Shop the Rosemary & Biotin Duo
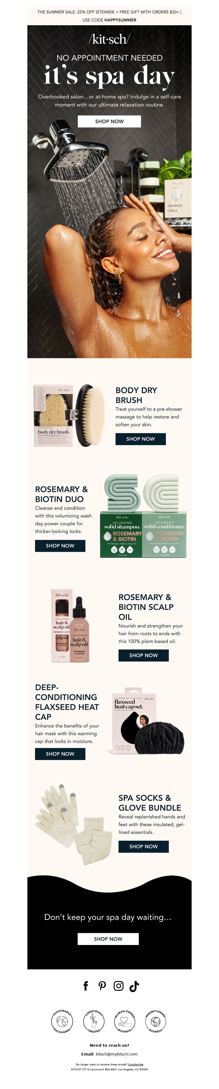219x1089 pixels. pos(60,546)
